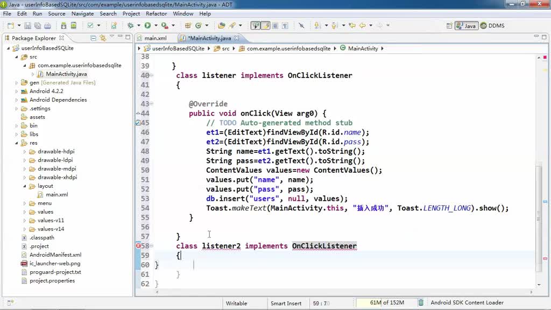Open the Source menu
The height and width of the screenshot is (310, 551).
[x=56, y=13]
